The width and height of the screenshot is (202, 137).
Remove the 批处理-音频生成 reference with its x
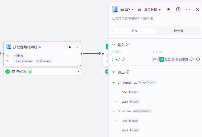tap(193, 59)
